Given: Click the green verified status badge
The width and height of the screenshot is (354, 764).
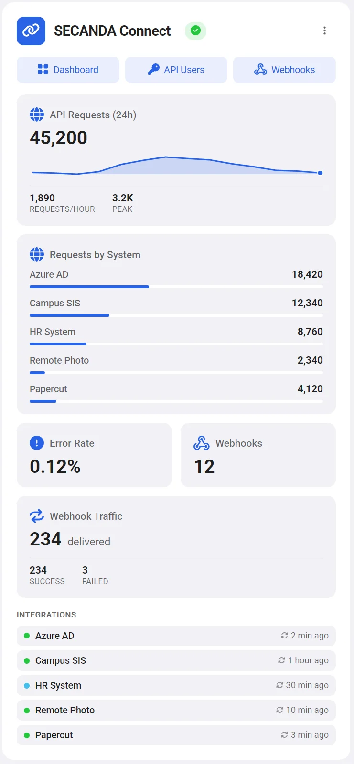Looking at the screenshot, I should 195,31.
